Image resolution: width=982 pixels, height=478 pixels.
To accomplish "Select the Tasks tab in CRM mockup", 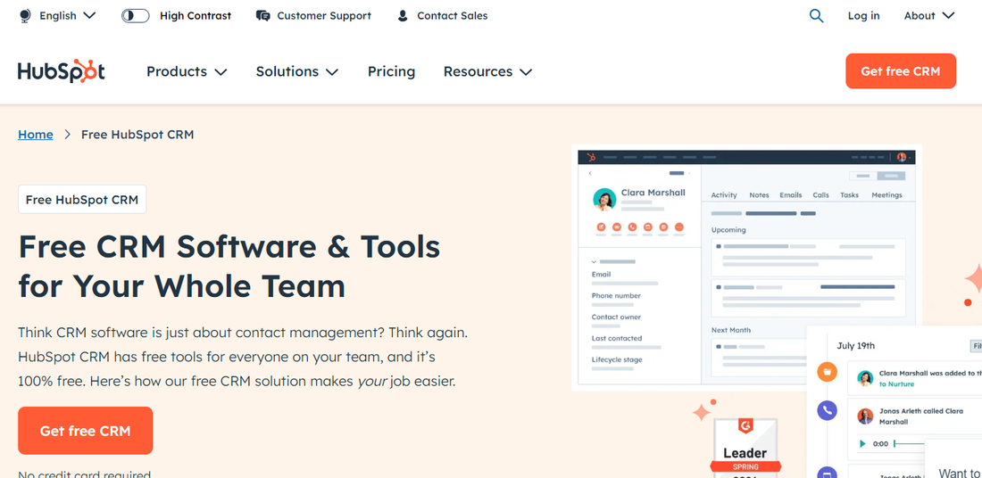I will 849,195.
